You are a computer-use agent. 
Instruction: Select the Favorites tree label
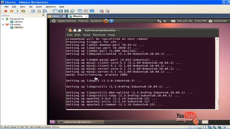[15, 25]
